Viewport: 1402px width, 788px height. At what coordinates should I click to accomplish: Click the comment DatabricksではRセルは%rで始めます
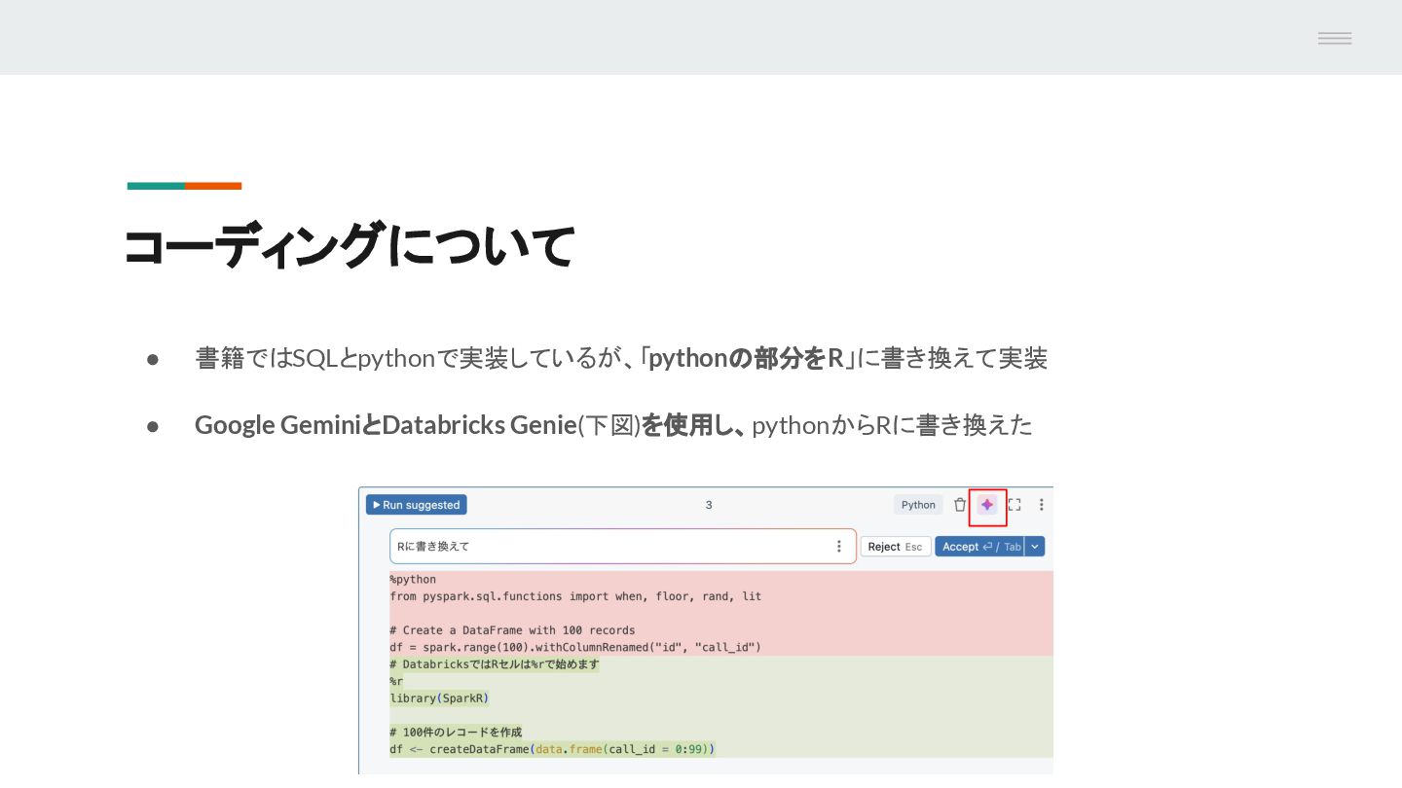(494, 664)
